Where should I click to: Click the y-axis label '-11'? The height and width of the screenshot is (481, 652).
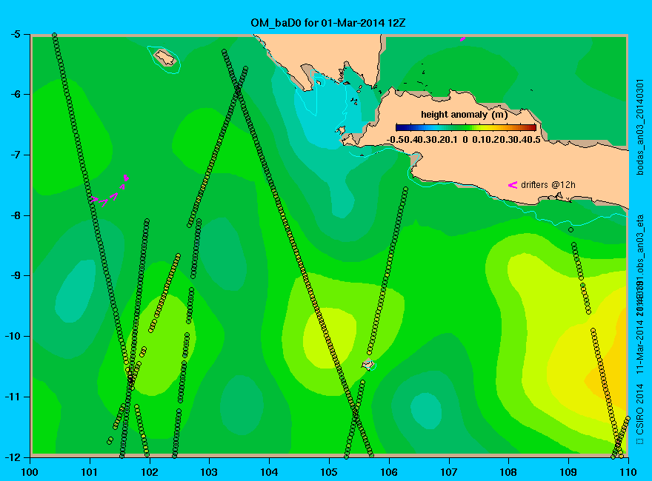pos(12,397)
